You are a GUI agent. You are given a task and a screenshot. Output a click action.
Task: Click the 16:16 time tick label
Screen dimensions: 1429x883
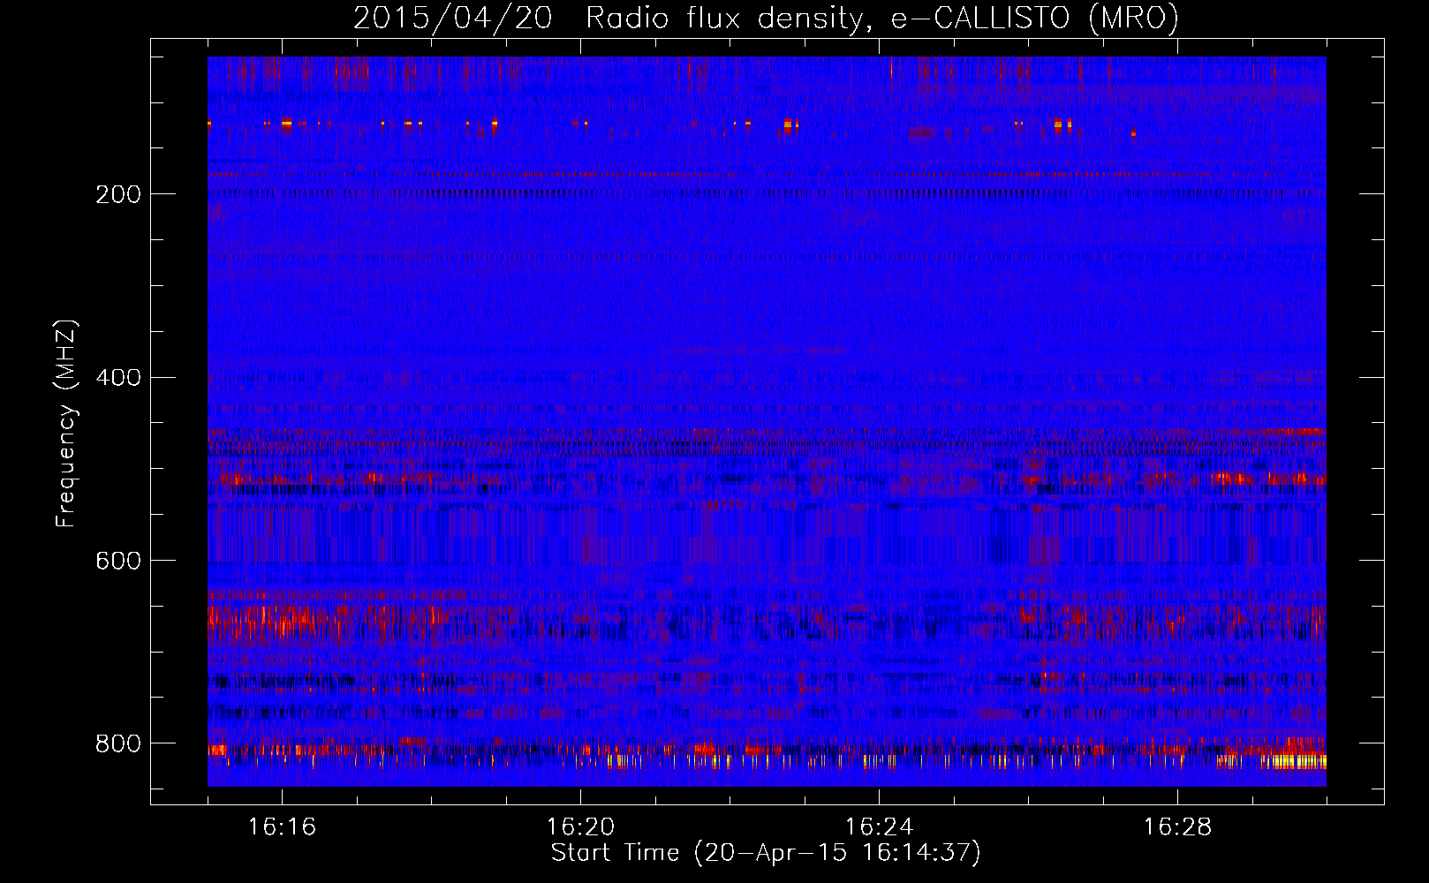pos(283,827)
